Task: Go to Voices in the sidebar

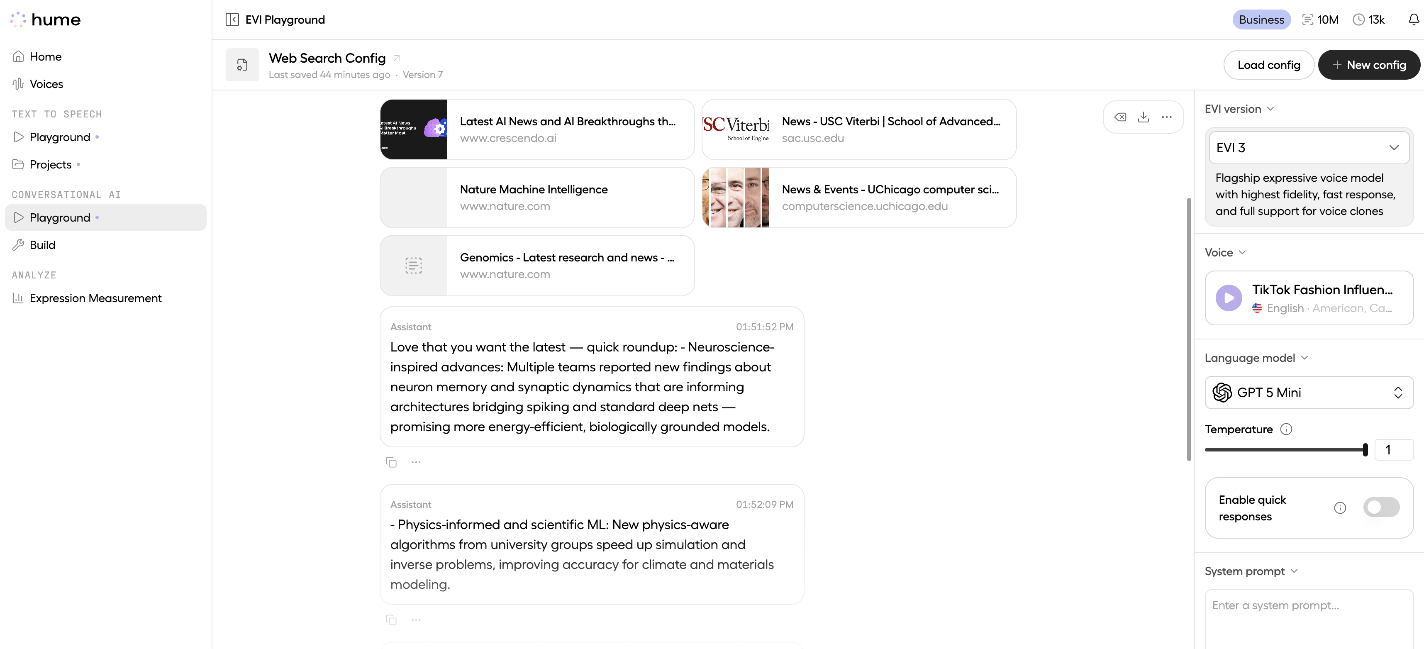Action: pos(46,83)
